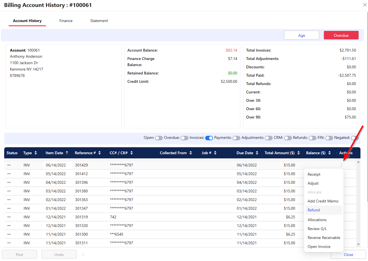Select reference number 301412 cell
The image size is (368, 261).
[x=81, y=174]
